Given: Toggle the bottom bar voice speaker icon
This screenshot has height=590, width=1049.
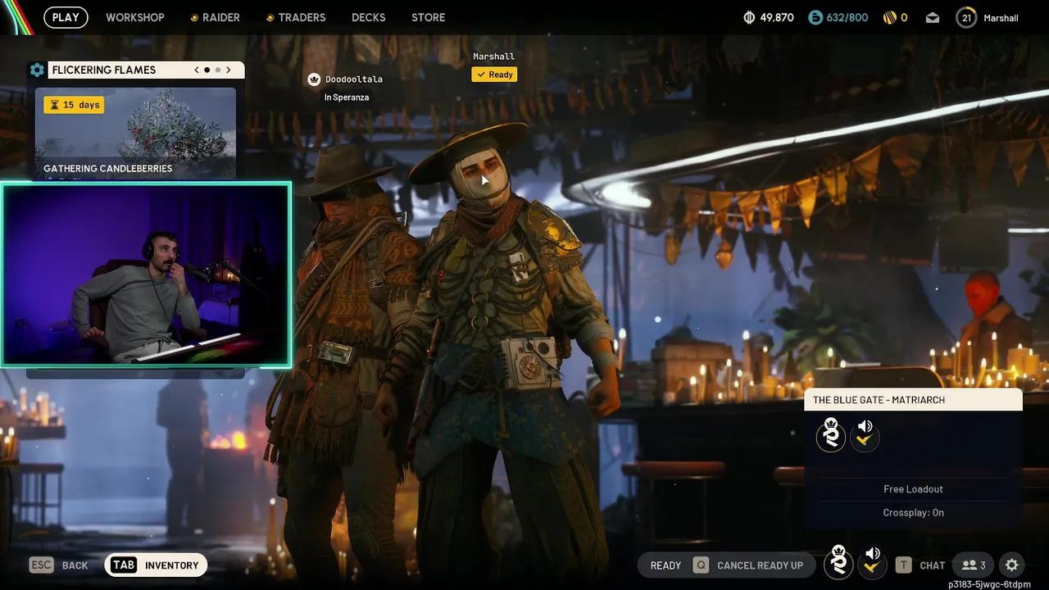Looking at the screenshot, I should click(x=872, y=563).
